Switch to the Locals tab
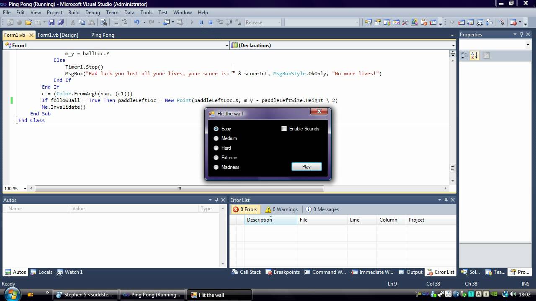Viewport: 536px width, 301px height. click(x=41, y=272)
